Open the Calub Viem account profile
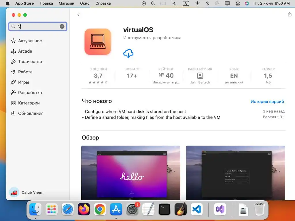Screen dimensions: 295x221 pos(26,192)
